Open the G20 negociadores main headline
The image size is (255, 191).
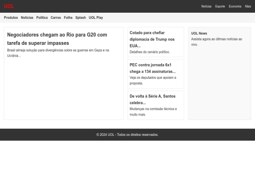[x=57, y=39]
